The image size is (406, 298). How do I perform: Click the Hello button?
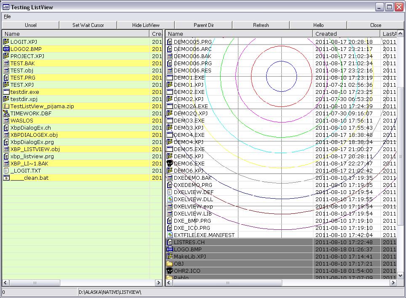(318, 25)
